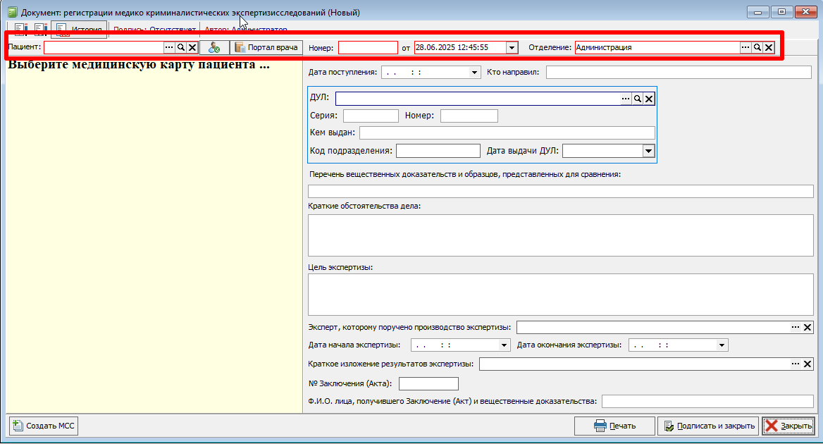Click the Подпись: Отсутствует link

[154, 30]
